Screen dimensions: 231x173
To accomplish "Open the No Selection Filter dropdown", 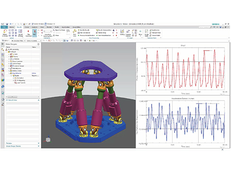I will [18, 41].
